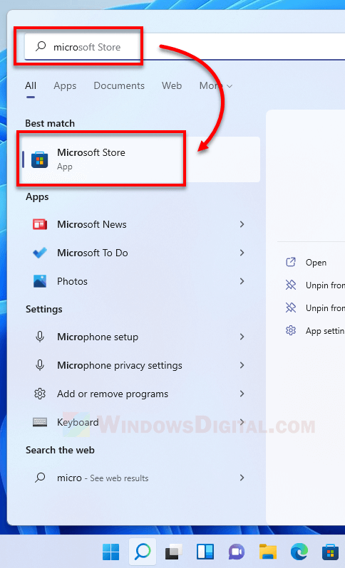Viewport: 345px width, 568px height.
Task: Click the Search icon on the taskbar
Action: (x=143, y=552)
